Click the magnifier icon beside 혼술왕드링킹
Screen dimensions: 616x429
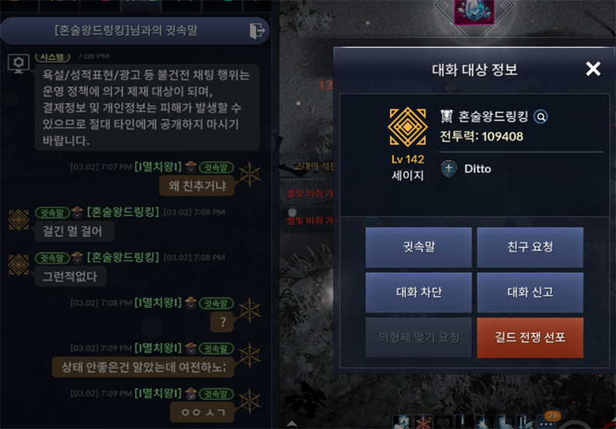[541, 116]
